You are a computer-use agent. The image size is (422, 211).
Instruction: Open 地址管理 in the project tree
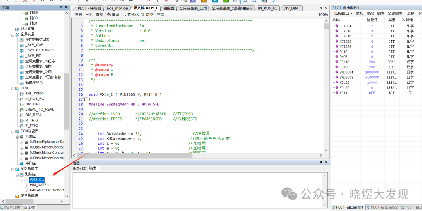[27, 29]
